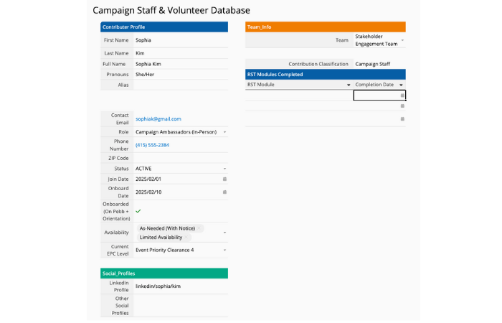Click the sophiak@gmail.com email link
The width and height of the screenshot is (502, 323).
pos(158,118)
